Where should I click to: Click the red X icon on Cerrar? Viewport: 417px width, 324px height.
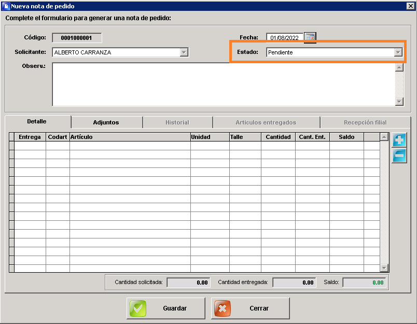point(223,308)
